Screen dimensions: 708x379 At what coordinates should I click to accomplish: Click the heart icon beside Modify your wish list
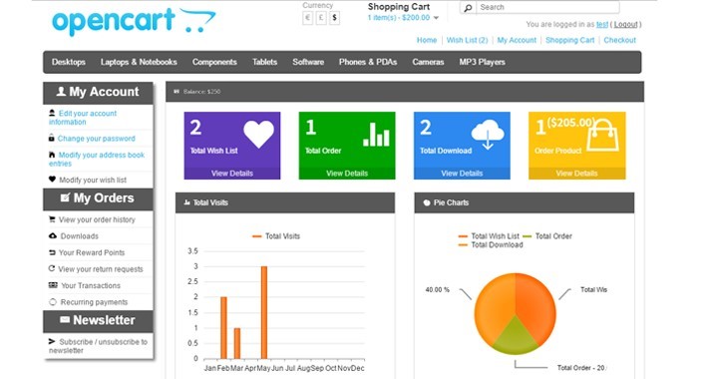pyautogui.click(x=52, y=179)
